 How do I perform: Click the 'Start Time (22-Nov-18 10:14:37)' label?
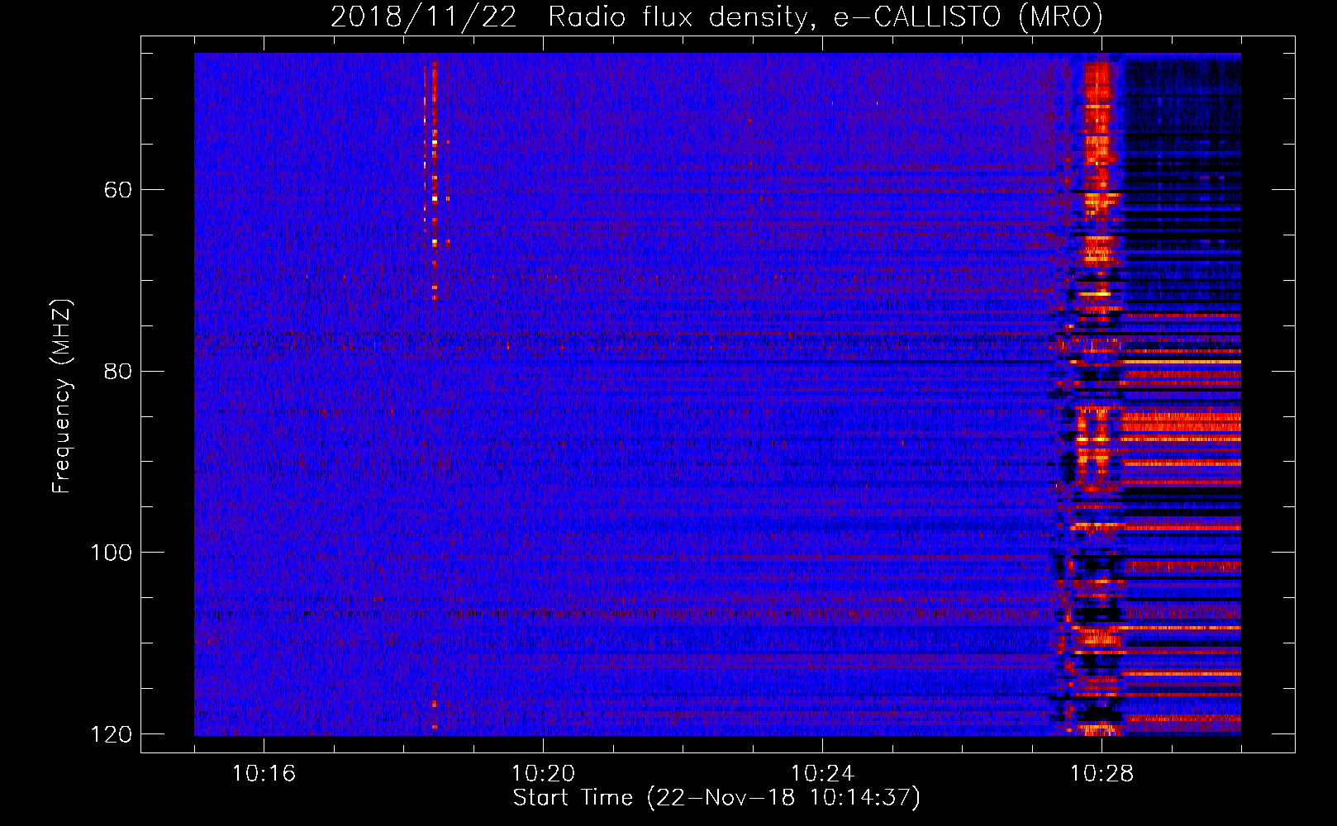tap(716, 798)
